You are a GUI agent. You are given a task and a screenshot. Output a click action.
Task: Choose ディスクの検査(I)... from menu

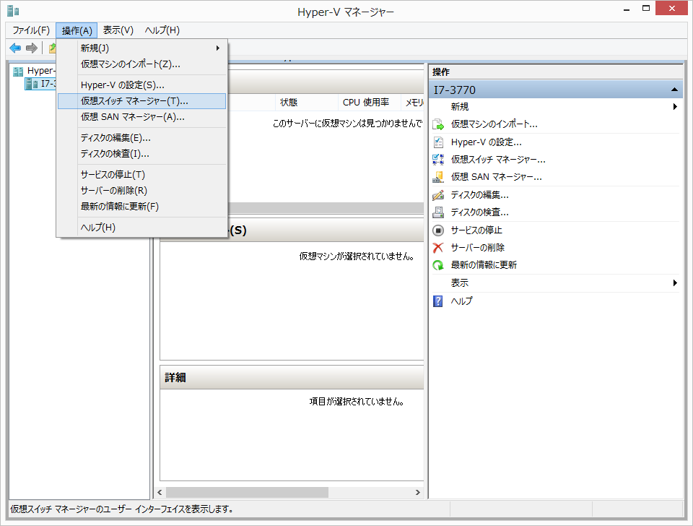(x=141, y=154)
